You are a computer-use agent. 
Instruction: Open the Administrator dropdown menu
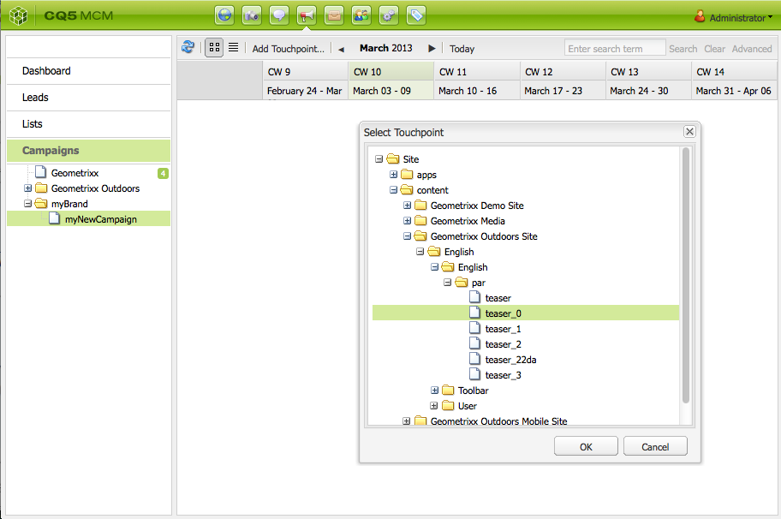741,18
